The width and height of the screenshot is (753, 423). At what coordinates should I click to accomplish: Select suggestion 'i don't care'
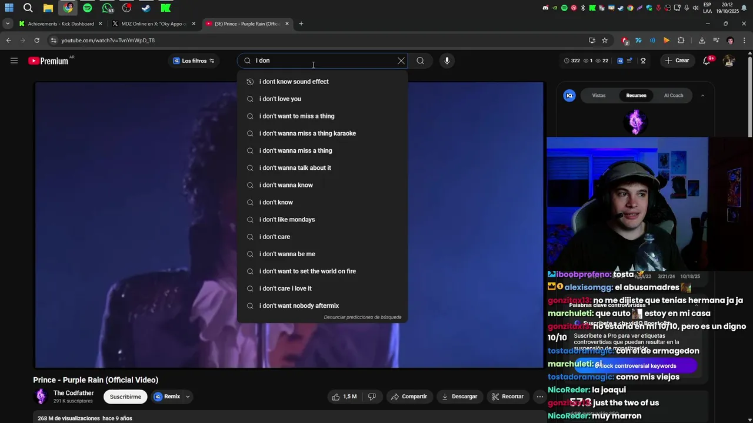click(x=322, y=237)
